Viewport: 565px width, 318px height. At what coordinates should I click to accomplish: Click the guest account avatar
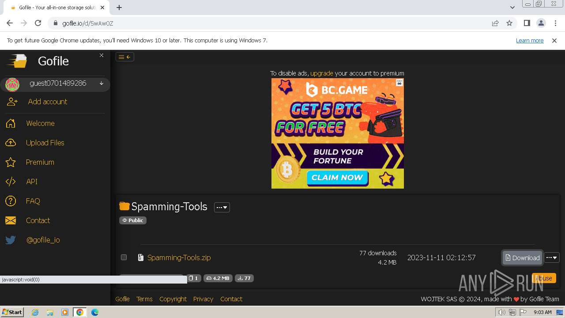tap(12, 84)
